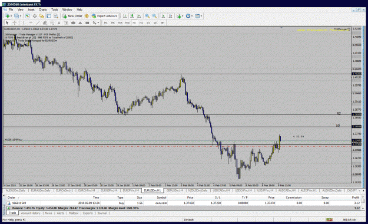Open the Periods clock icon

[188, 16]
